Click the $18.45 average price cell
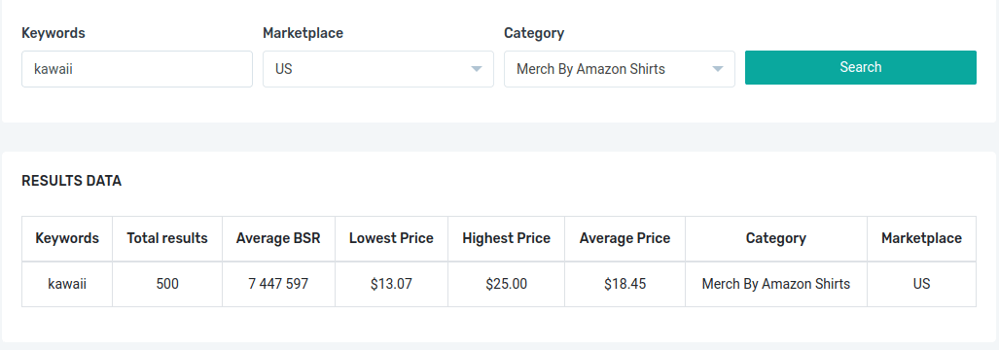 (625, 284)
